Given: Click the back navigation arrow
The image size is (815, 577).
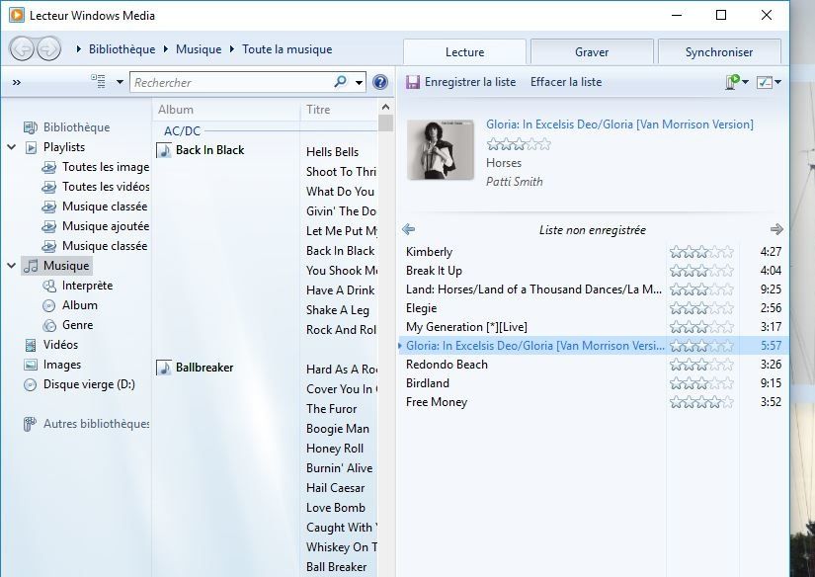Looking at the screenshot, I should pyautogui.click(x=20, y=48).
